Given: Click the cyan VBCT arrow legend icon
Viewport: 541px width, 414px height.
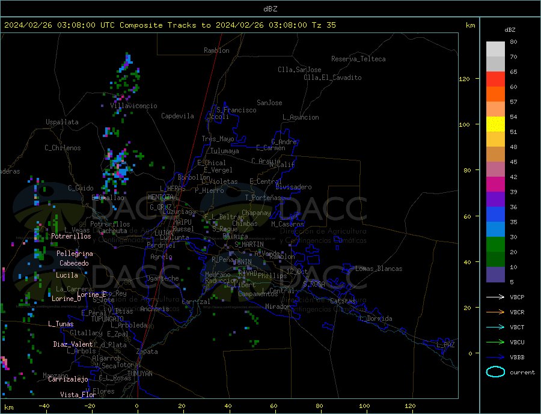Looking at the screenshot, I should tap(495, 327).
